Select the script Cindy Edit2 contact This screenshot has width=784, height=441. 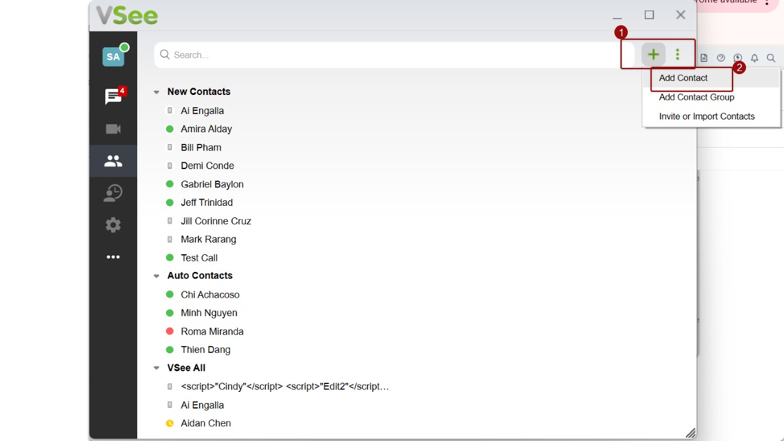285,386
